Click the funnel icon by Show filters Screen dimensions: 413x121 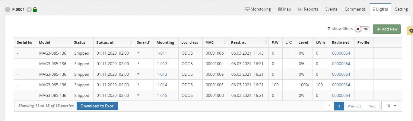329,29
